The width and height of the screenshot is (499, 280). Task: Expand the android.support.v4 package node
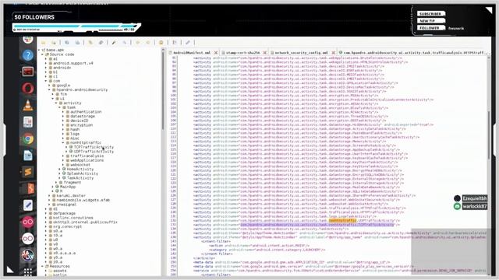point(46,63)
